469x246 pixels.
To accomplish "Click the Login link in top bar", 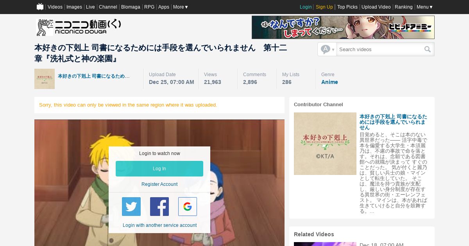I will (306, 7).
